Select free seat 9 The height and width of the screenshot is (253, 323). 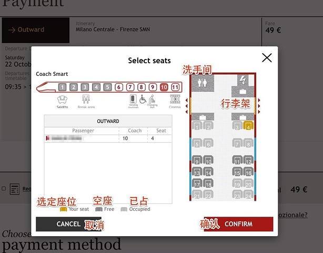click(197, 161)
